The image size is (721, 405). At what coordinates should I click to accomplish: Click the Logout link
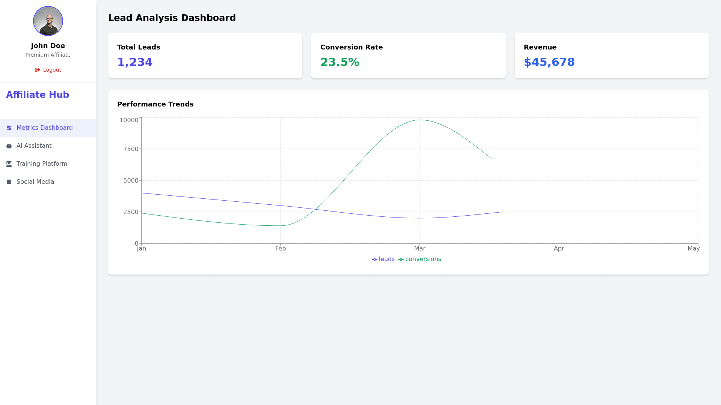(x=52, y=70)
